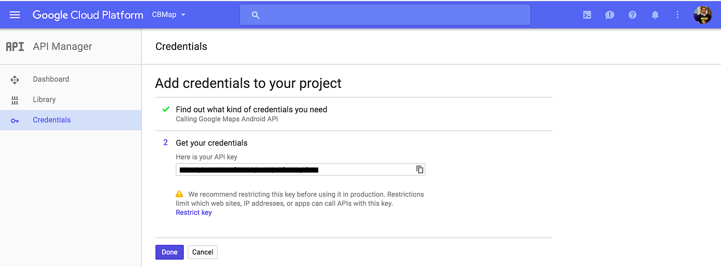721x267 pixels.
Task: Show notifications bell
Action: click(x=655, y=15)
